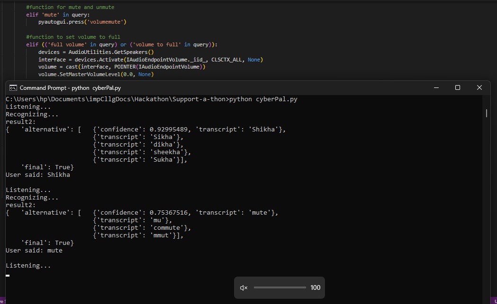Click the 'commute' transcript alternative
497x304 pixels.
167,228
